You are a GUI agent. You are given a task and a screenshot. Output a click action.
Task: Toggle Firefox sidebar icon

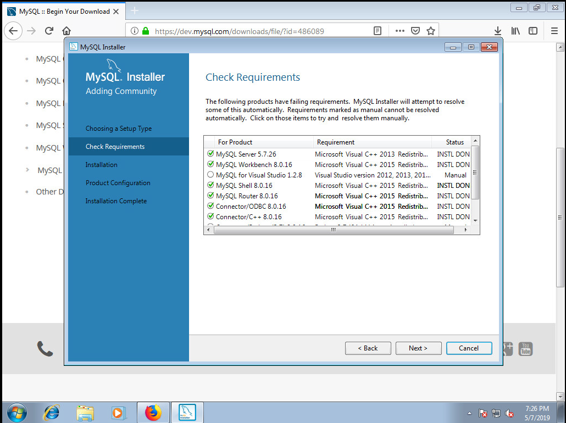click(533, 31)
